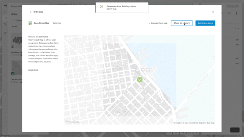Close the Order data dialog
Image resolution: width=244 pixels, height=137 pixels.
point(213,12)
